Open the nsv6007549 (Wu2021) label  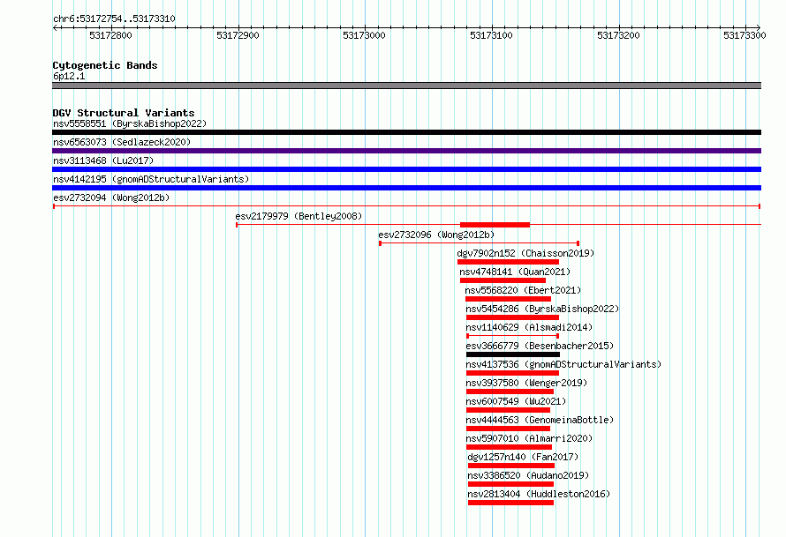click(516, 401)
